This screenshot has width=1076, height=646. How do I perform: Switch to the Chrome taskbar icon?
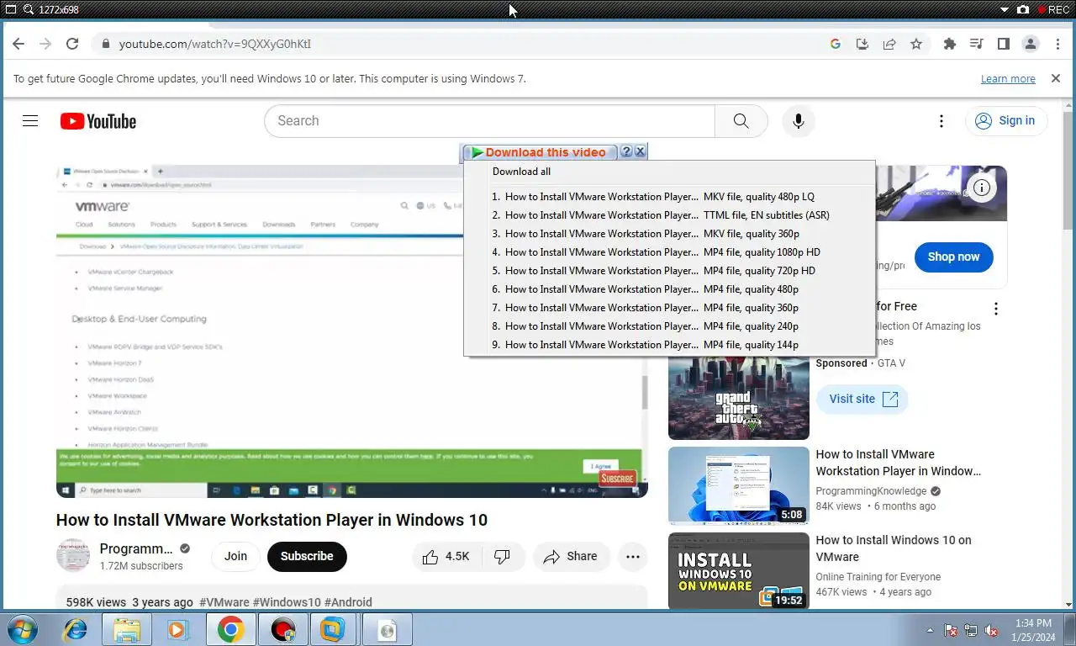(230, 629)
